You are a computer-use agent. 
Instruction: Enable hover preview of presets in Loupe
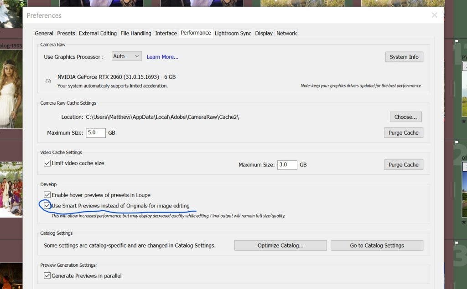coord(47,195)
